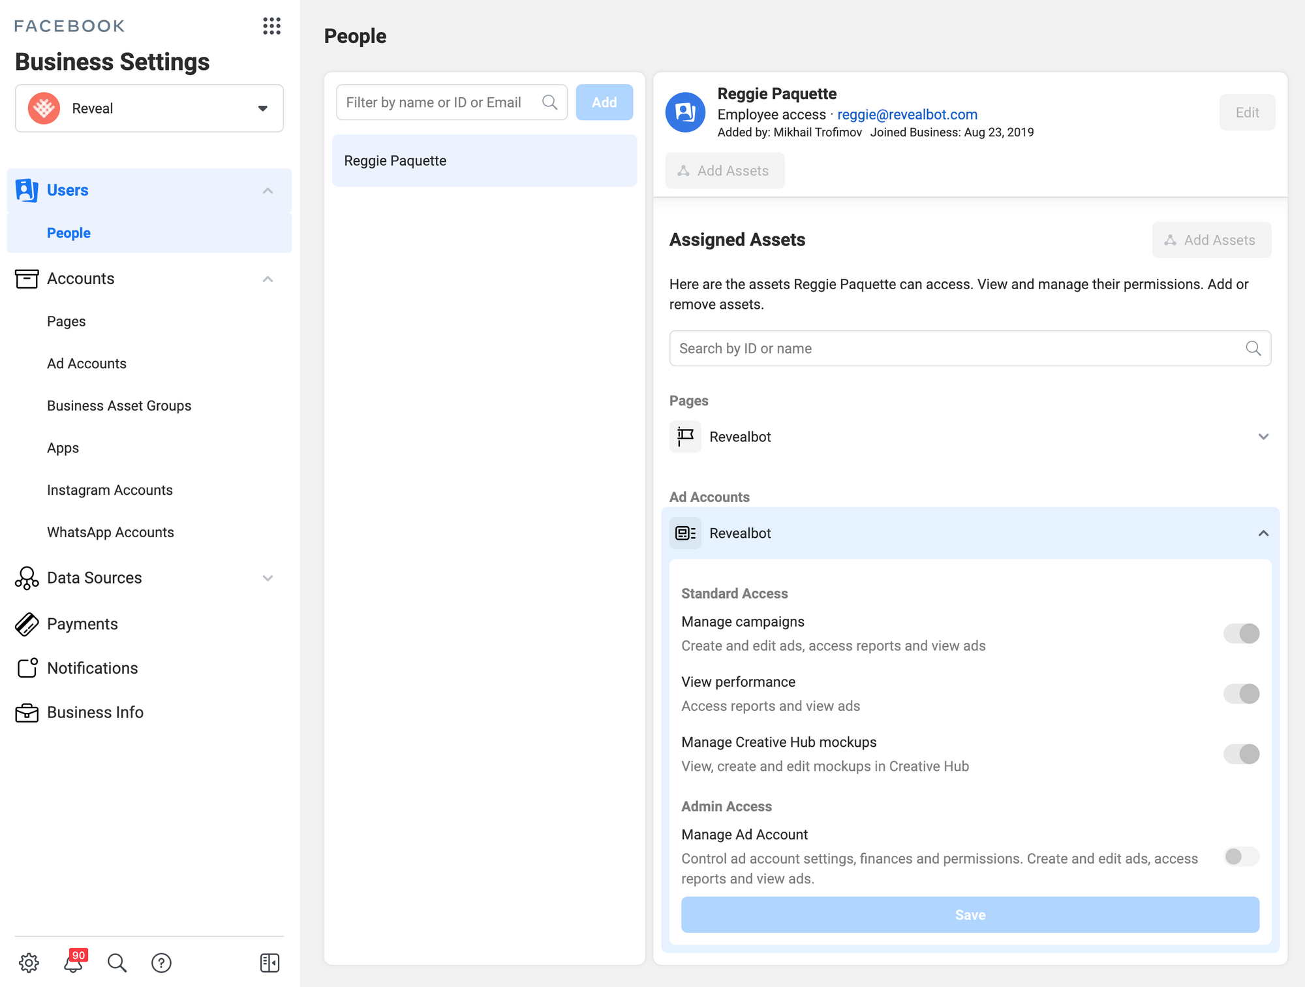Click the Reveal business logo icon

click(x=44, y=108)
